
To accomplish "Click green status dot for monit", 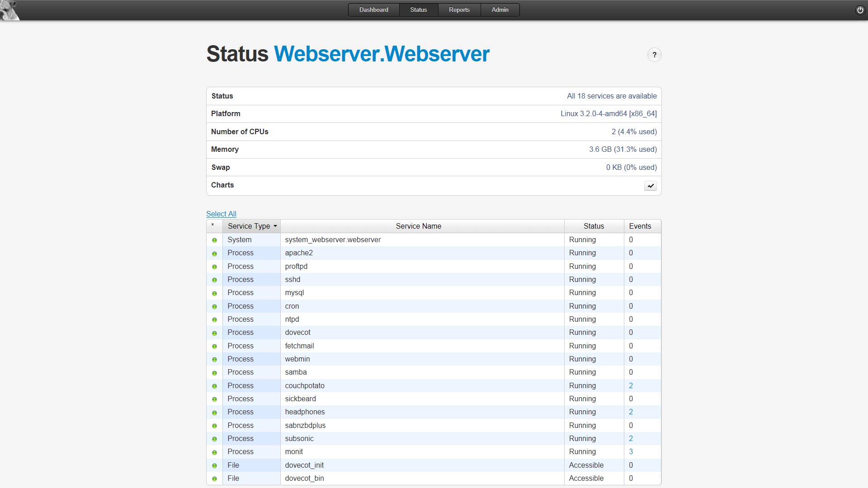I will [x=214, y=452].
